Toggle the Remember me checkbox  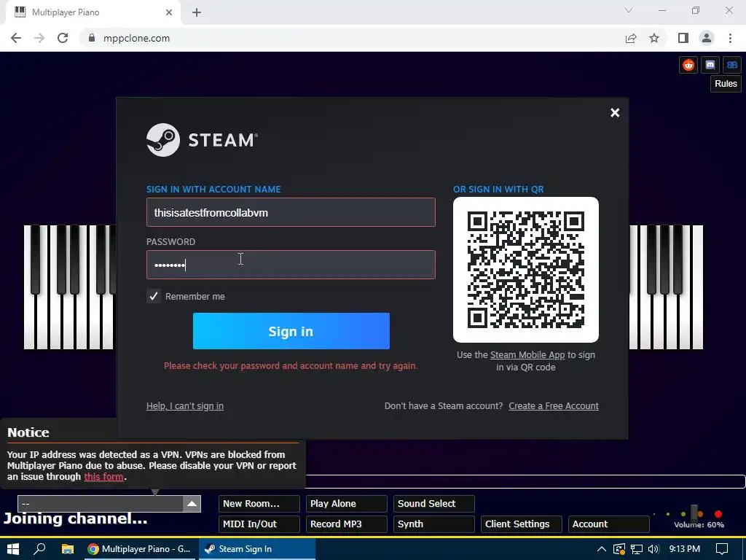click(153, 296)
